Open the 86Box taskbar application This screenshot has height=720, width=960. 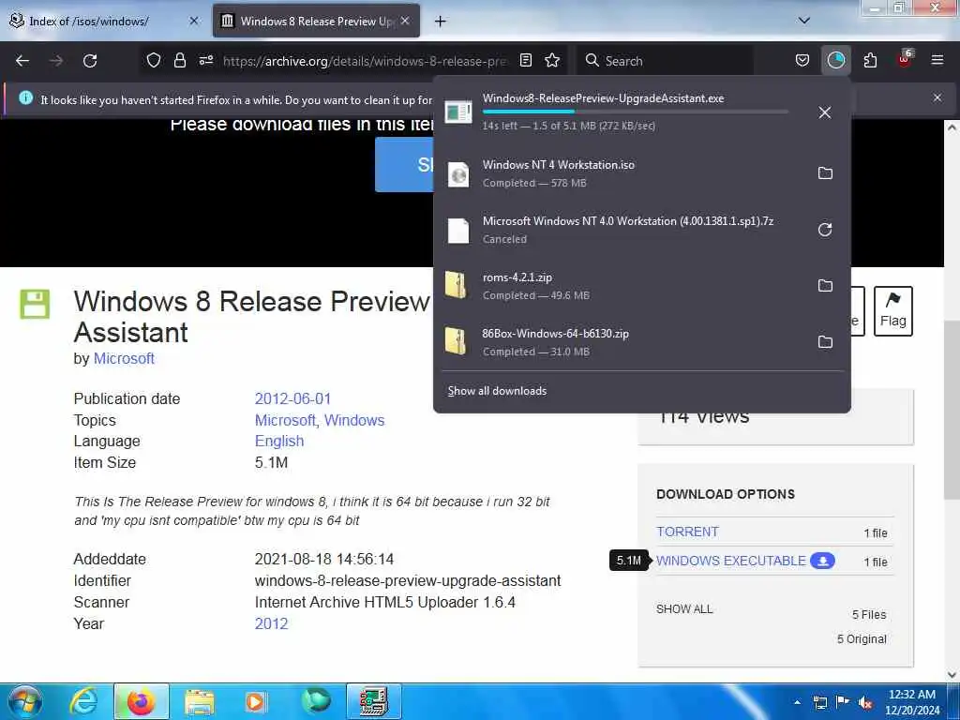[x=373, y=701]
